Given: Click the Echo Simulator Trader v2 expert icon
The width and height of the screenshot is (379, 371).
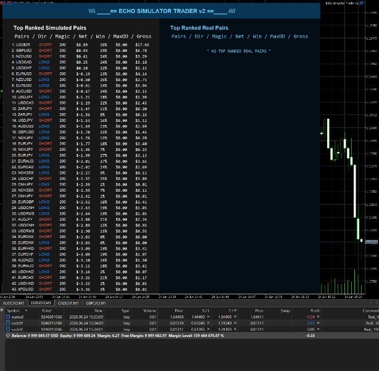Looking at the screenshot, I should 362,3.
